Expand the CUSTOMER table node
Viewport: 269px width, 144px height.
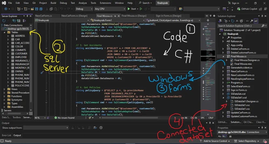8,54
